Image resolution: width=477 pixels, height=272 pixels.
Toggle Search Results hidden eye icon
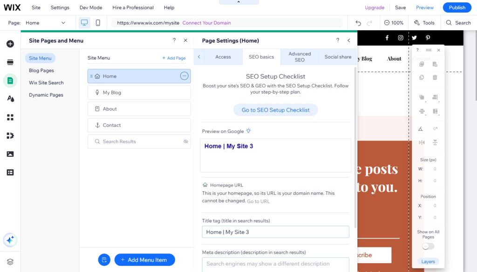(x=185, y=141)
